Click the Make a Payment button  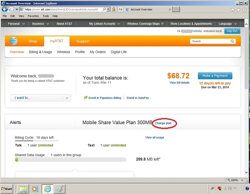point(215,76)
